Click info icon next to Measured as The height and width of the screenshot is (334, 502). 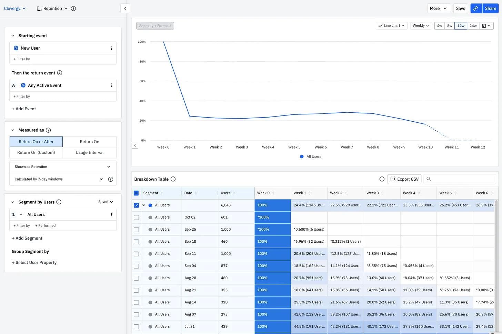(x=48, y=130)
